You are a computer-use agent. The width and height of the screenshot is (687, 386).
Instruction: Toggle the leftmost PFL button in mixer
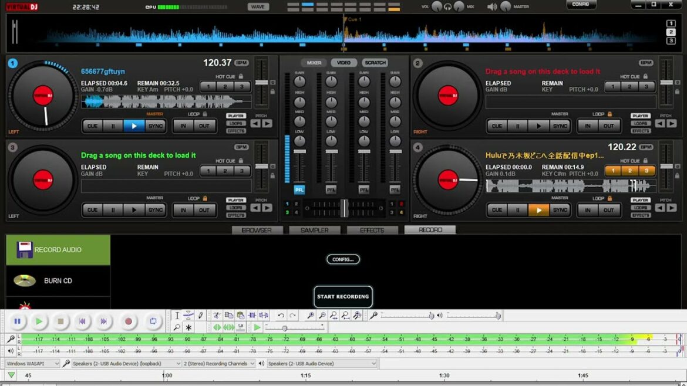click(299, 189)
